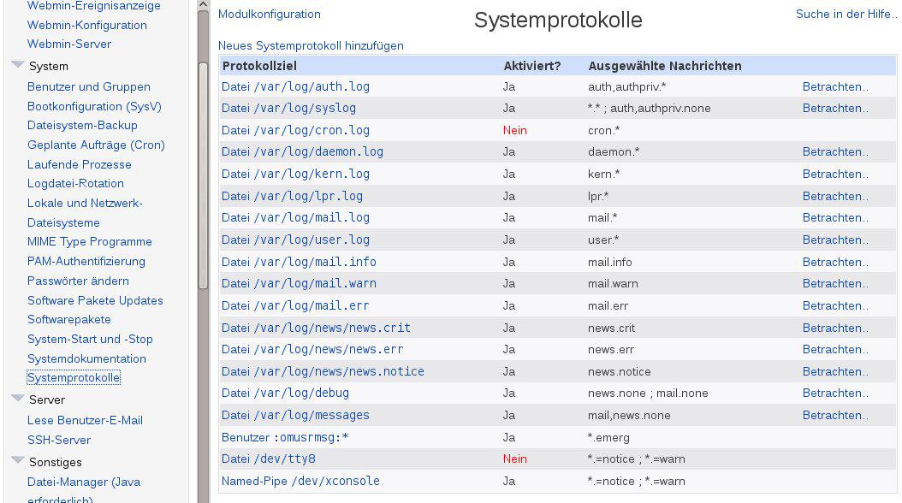
Task: View /var/log/messages with Betrachten
Action: (834, 416)
